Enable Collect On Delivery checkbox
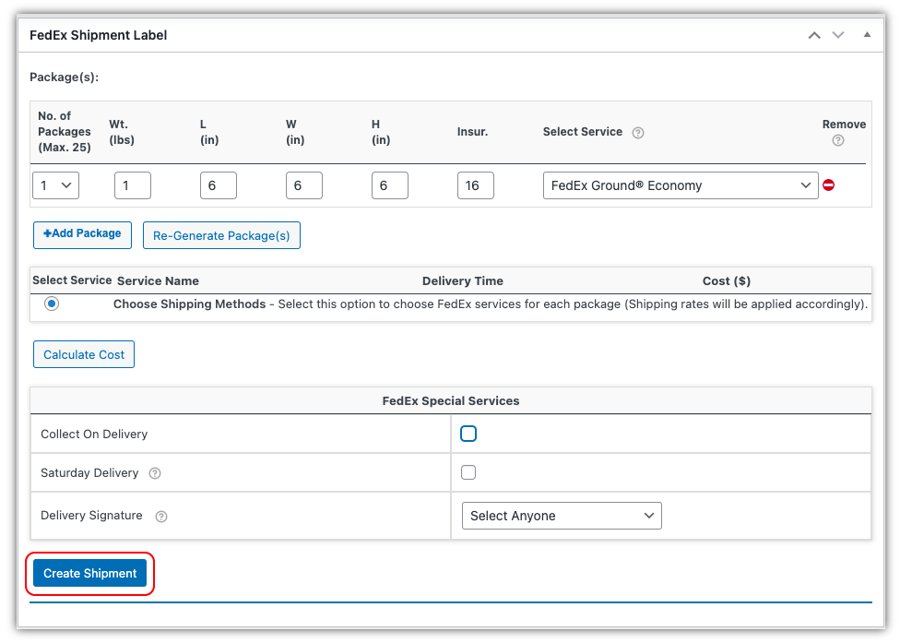 pos(468,434)
